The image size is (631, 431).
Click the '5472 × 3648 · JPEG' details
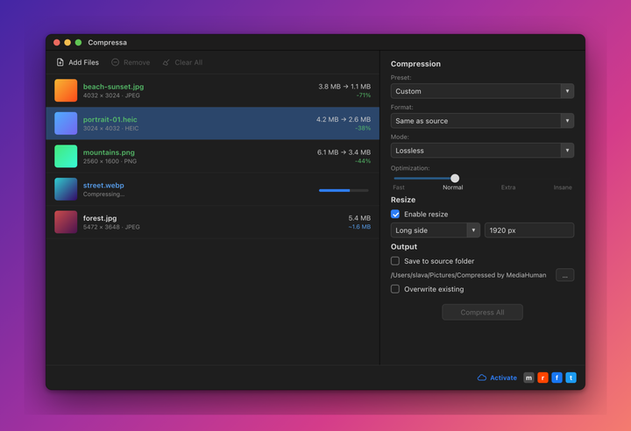pyautogui.click(x=111, y=227)
